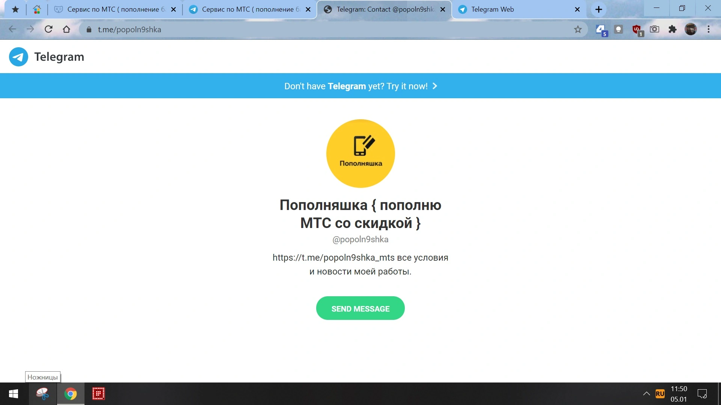Open the clock showing 11:50
Image resolution: width=721 pixels, height=405 pixels.
[x=679, y=394]
